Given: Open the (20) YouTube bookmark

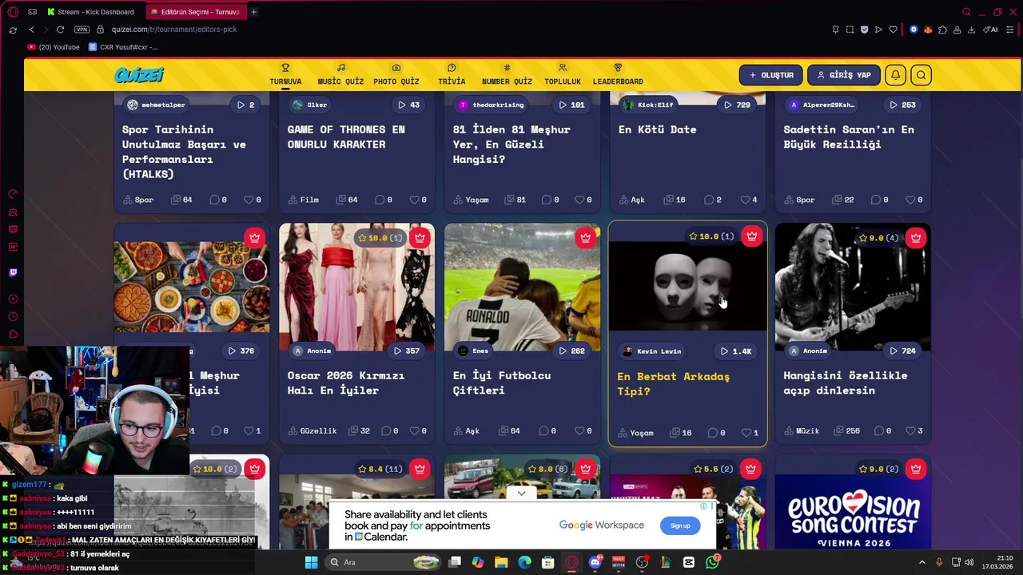Looking at the screenshot, I should [x=54, y=47].
